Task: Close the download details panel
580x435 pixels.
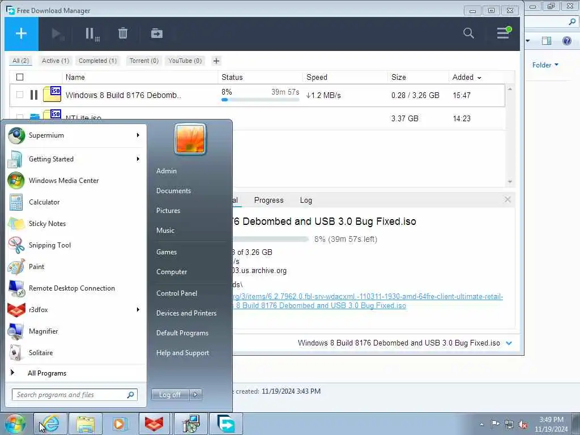Action: point(507,200)
